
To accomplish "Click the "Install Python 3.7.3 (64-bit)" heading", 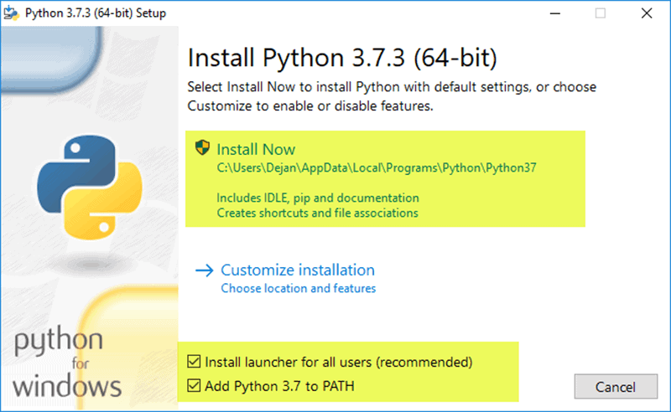I will [x=342, y=59].
